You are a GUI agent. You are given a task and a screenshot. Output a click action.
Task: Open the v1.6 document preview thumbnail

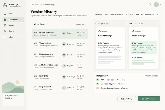(x=144, y=48)
